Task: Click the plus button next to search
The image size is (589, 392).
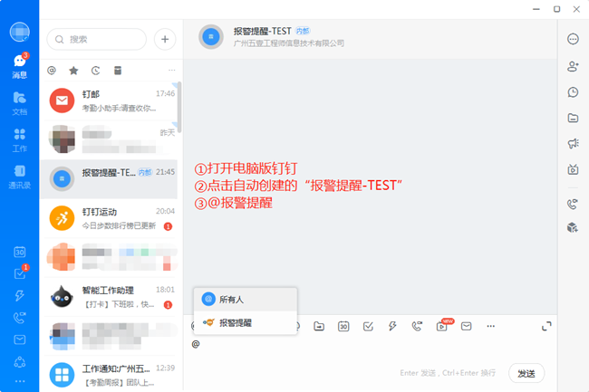Action: 165,39
